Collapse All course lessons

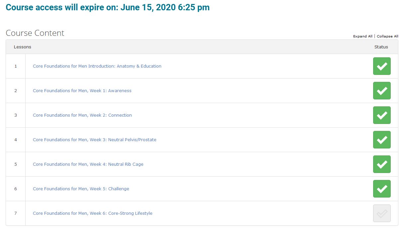coord(387,36)
